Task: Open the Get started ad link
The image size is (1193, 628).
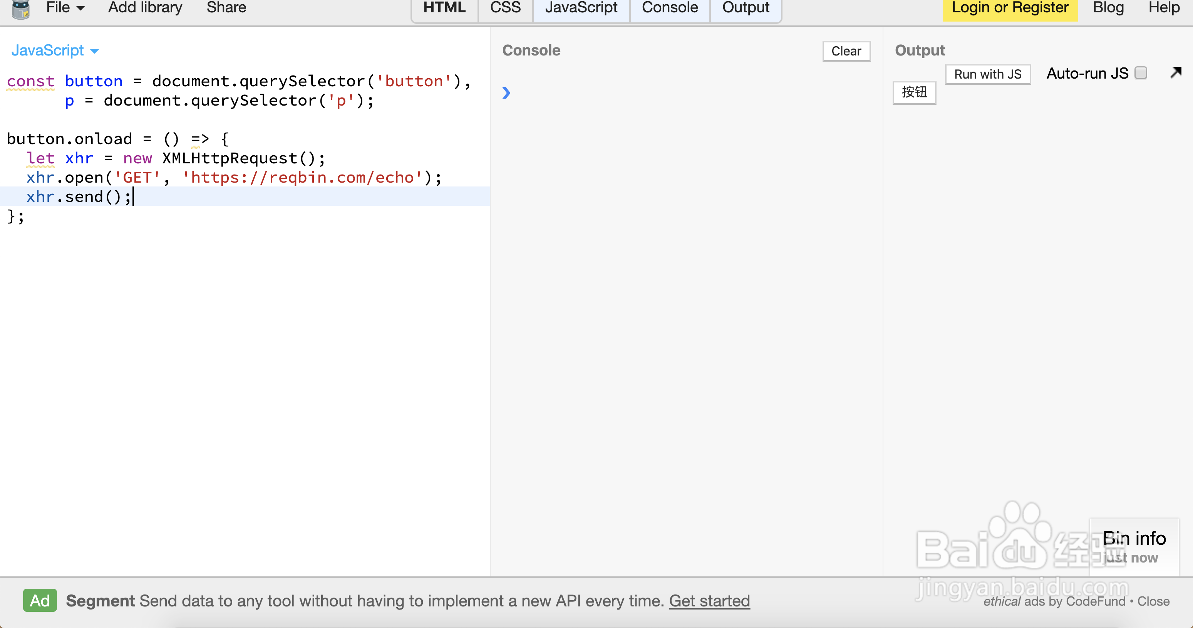Action: (x=709, y=601)
